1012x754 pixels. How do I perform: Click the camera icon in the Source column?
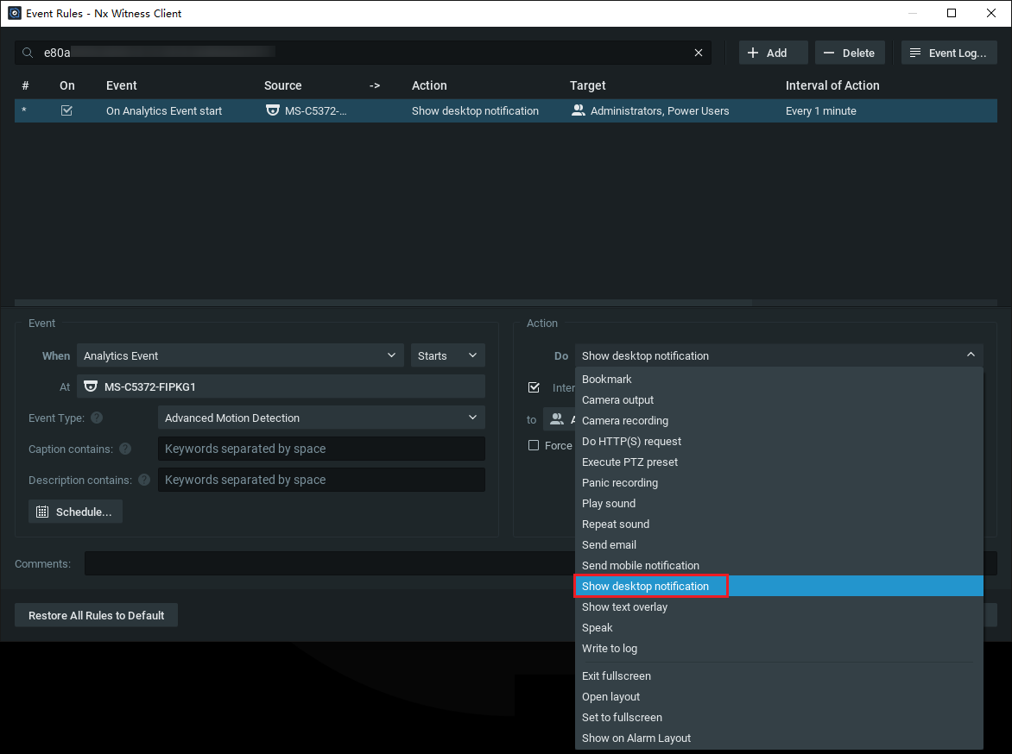tap(273, 110)
